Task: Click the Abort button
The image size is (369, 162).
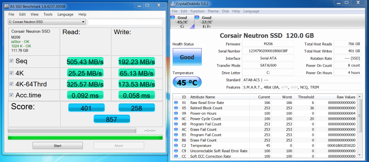Action: pyautogui.click(x=119, y=145)
